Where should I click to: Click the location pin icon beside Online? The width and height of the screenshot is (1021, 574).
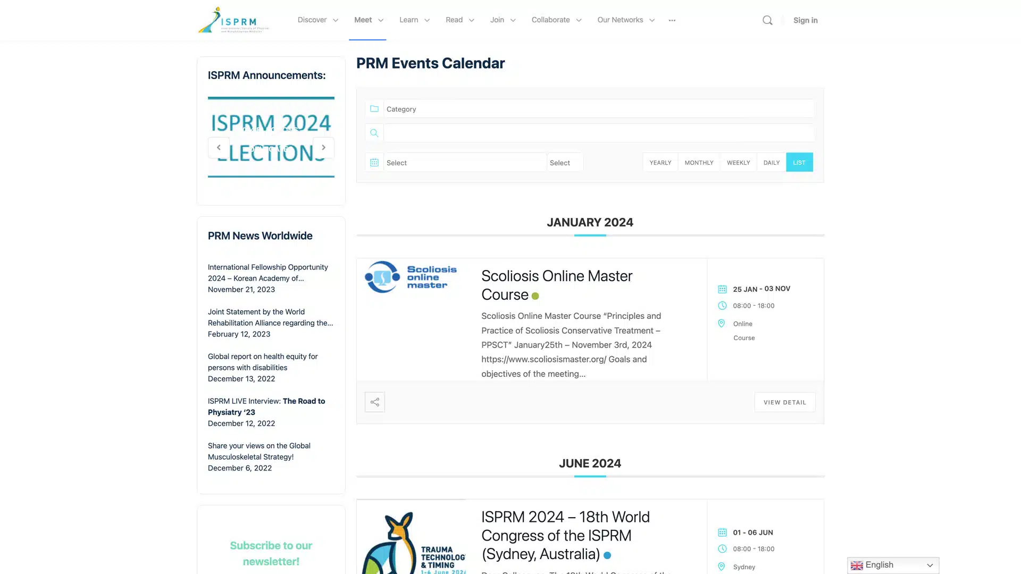pyautogui.click(x=722, y=323)
